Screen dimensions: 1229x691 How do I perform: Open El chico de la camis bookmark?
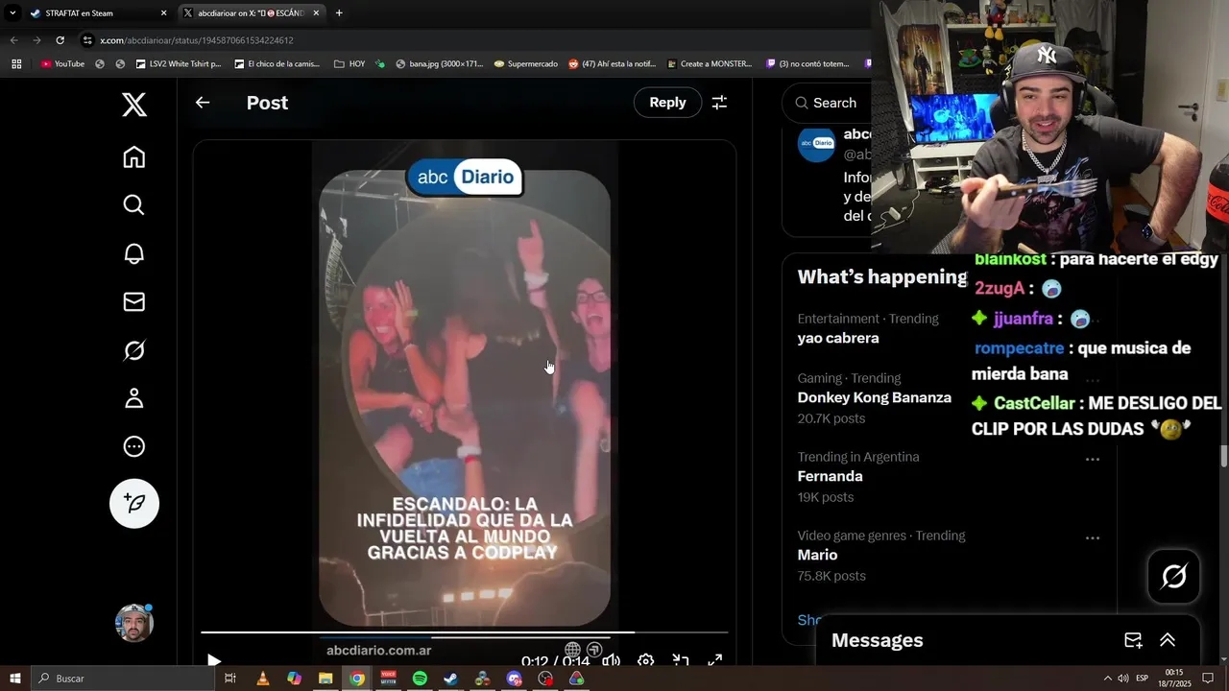(277, 64)
